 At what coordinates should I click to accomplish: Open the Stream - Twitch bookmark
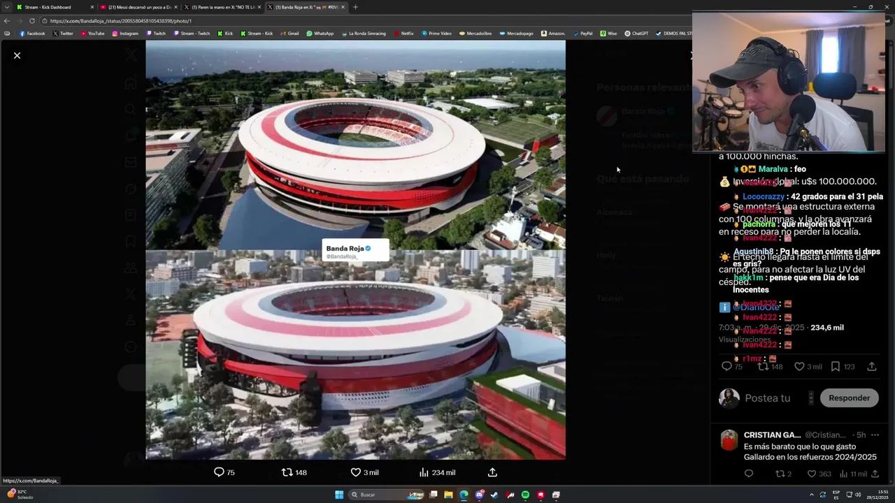pos(191,34)
